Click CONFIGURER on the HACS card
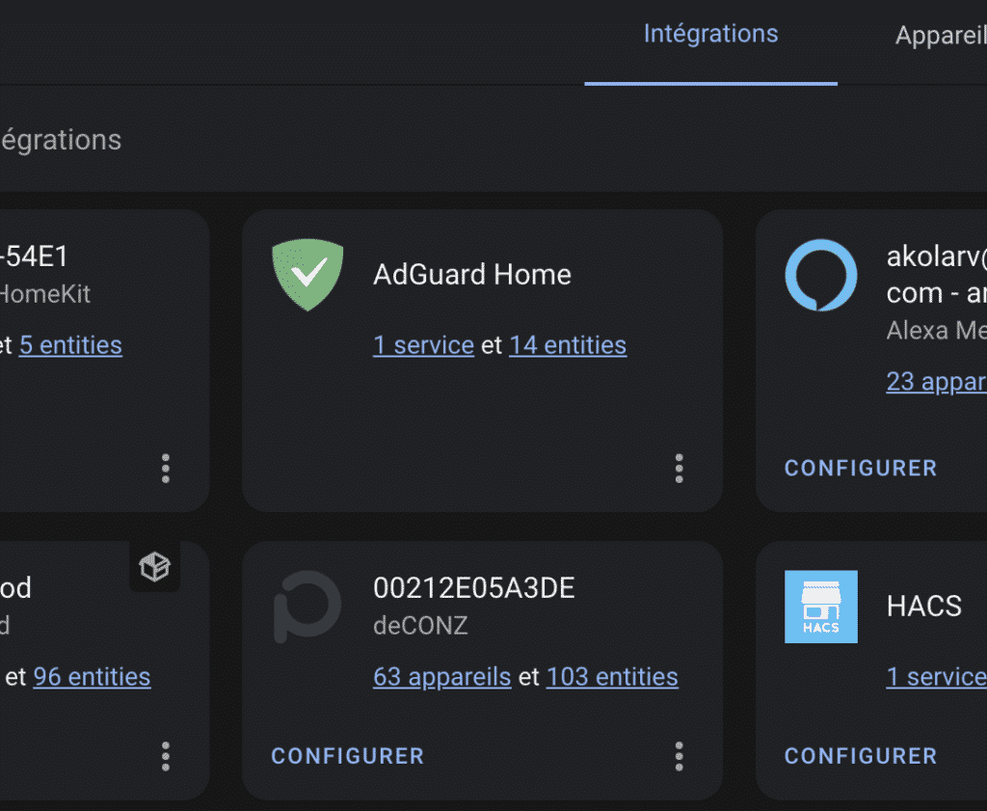The height and width of the screenshot is (811, 987). (x=861, y=756)
